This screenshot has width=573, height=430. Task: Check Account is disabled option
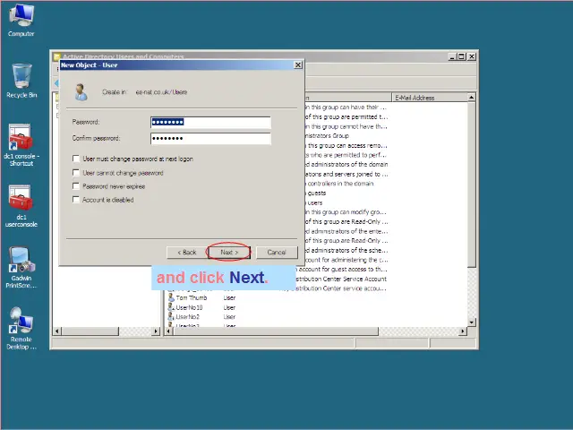point(76,200)
